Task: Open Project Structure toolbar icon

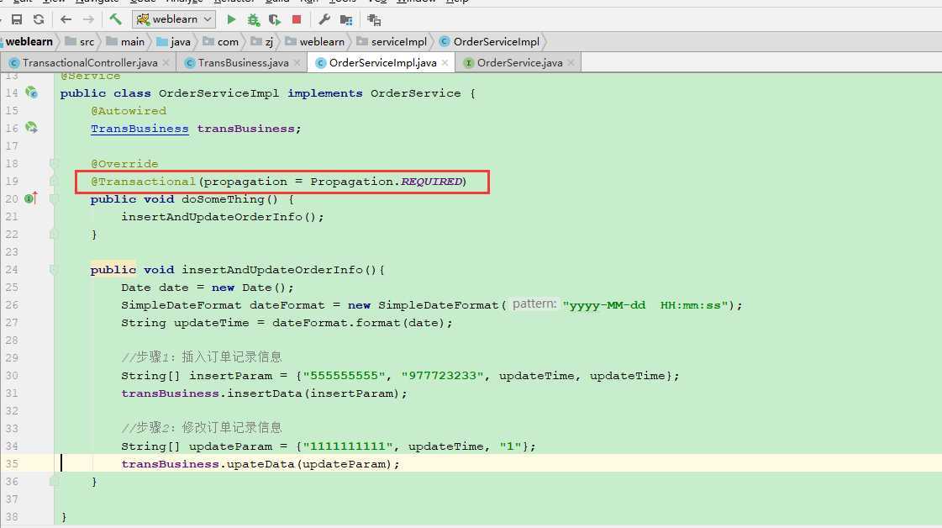Action: coord(346,20)
